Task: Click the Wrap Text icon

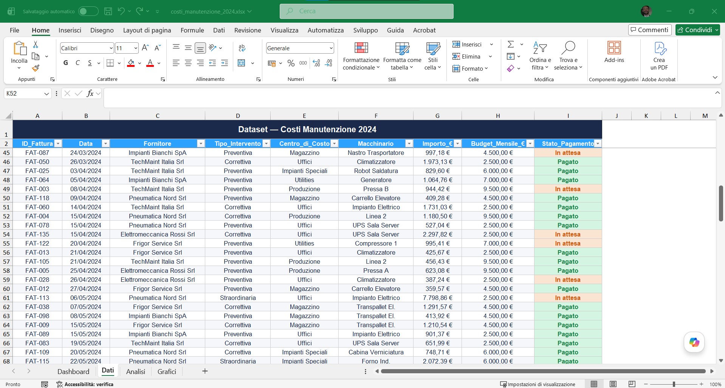Action: click(242, 48)
